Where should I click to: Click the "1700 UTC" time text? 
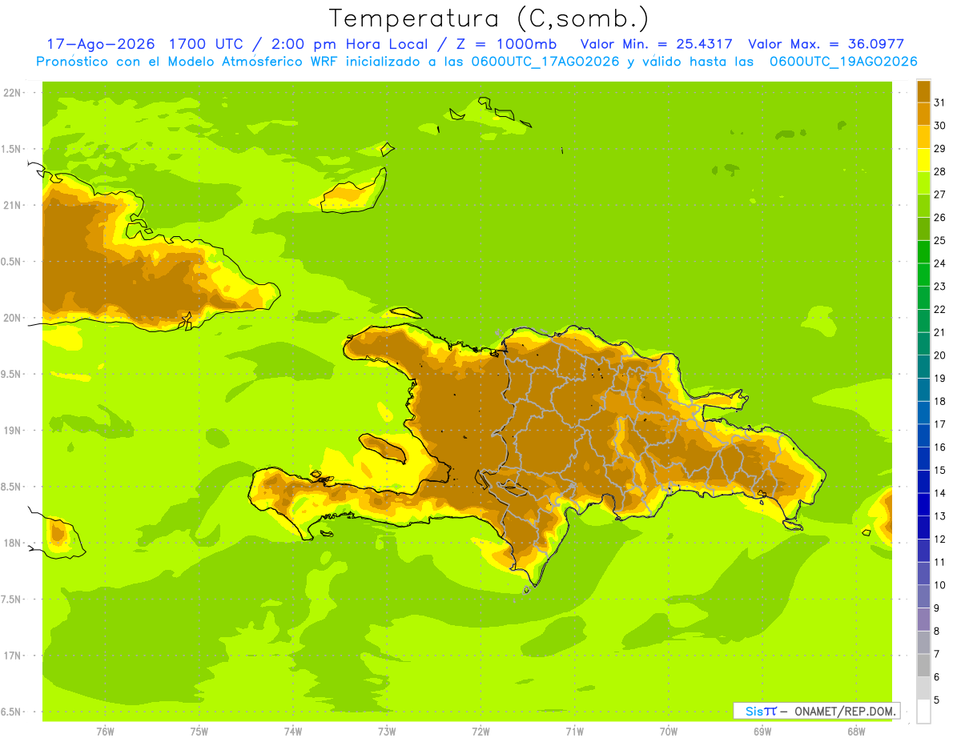207,44
